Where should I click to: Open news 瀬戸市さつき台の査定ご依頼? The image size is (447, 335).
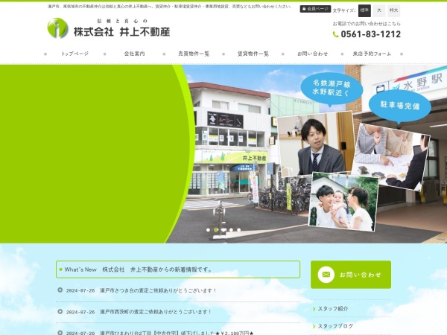coord(158,290)
